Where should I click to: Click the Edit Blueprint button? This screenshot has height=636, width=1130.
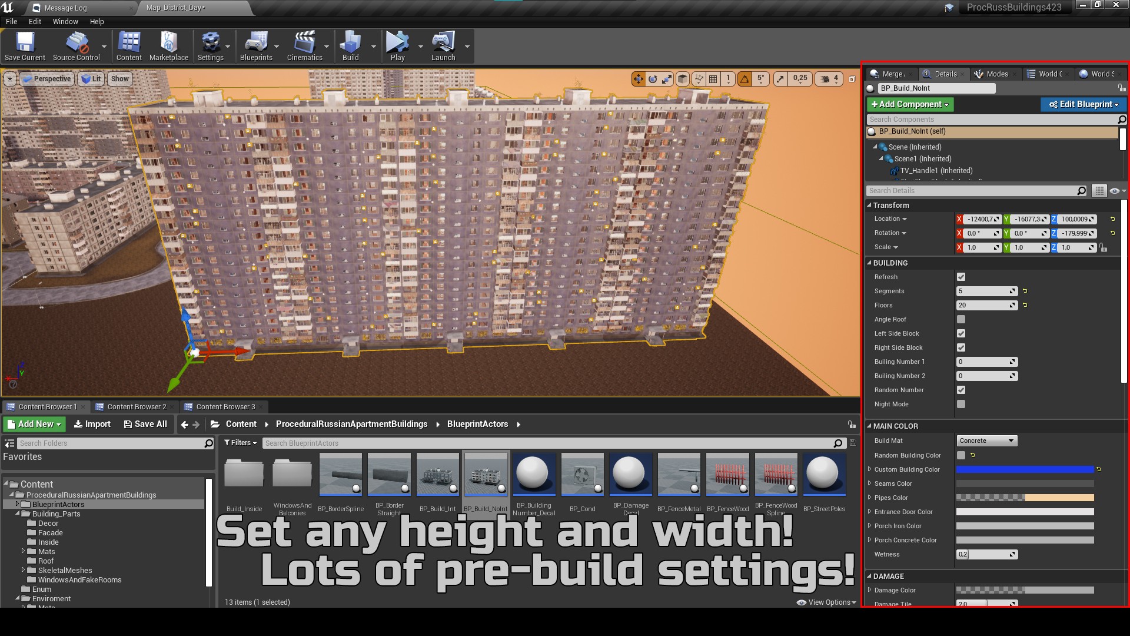click(1084, 104)
